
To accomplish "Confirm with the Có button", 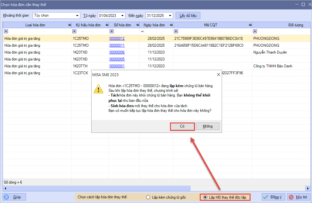I will tap(182, 126).
